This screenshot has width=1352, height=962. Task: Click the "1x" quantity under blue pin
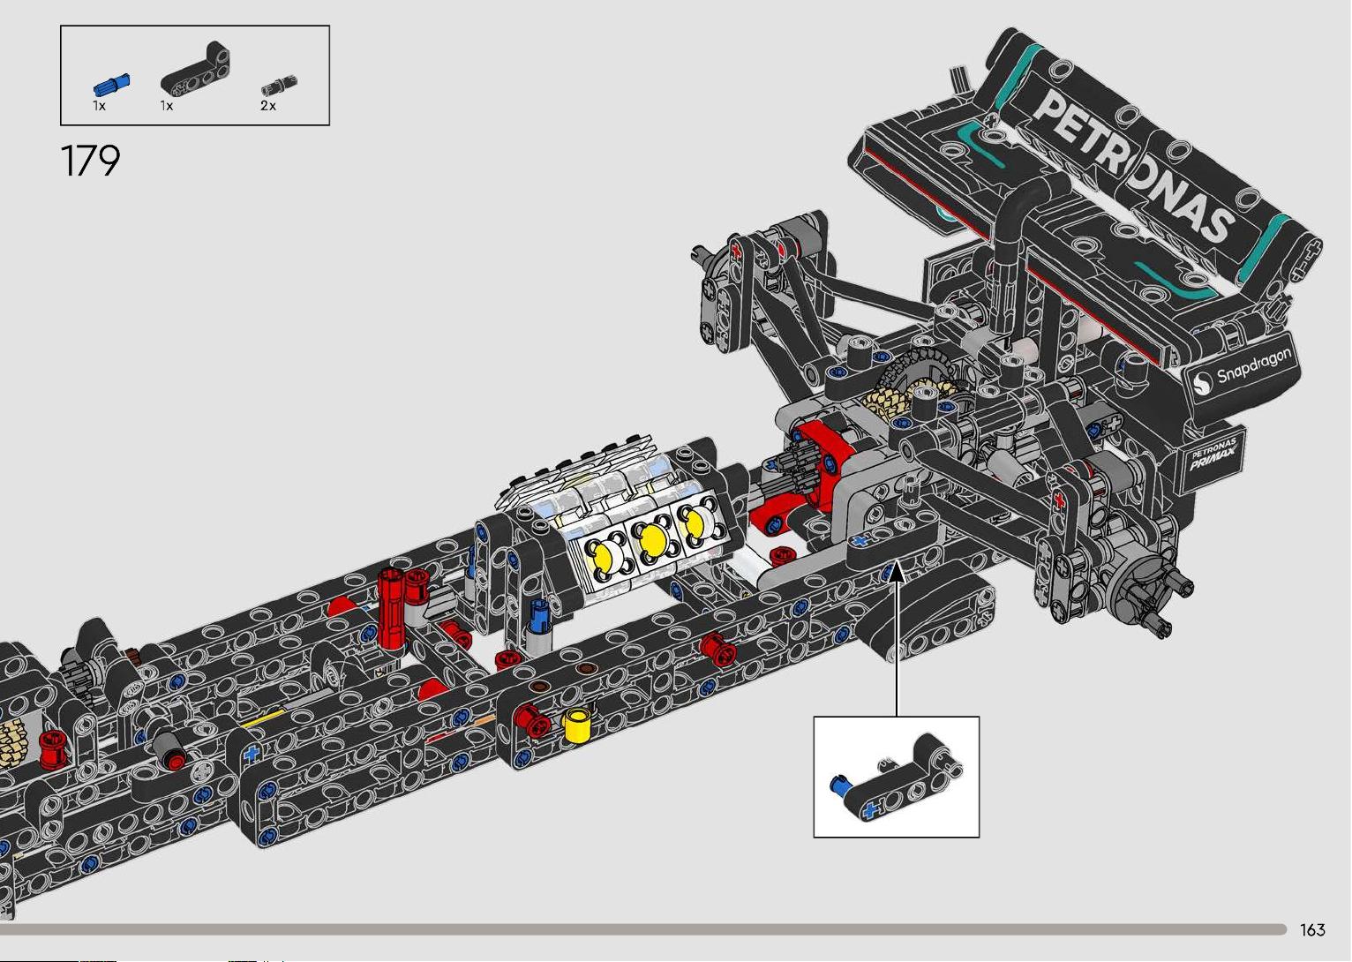point(99,106)
